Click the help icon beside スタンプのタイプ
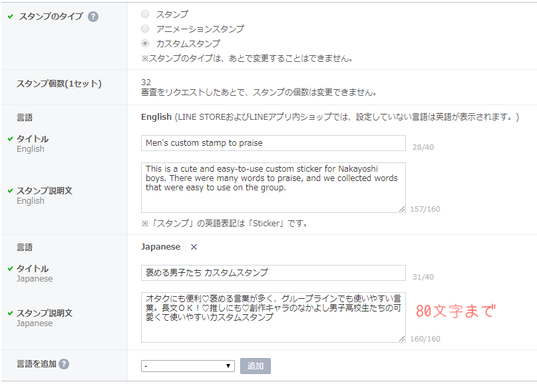Image resolution: width=537 pixels, height=390 pixels. point(93,17)
